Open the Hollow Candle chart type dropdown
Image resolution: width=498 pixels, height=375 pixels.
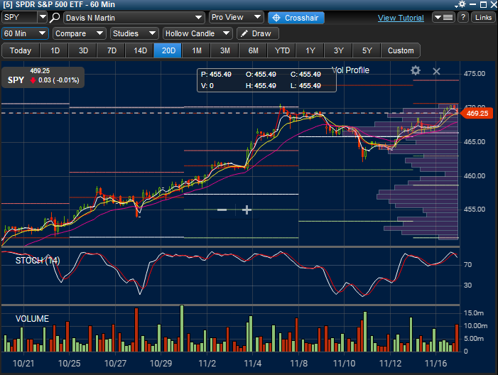tap(197, 33)
